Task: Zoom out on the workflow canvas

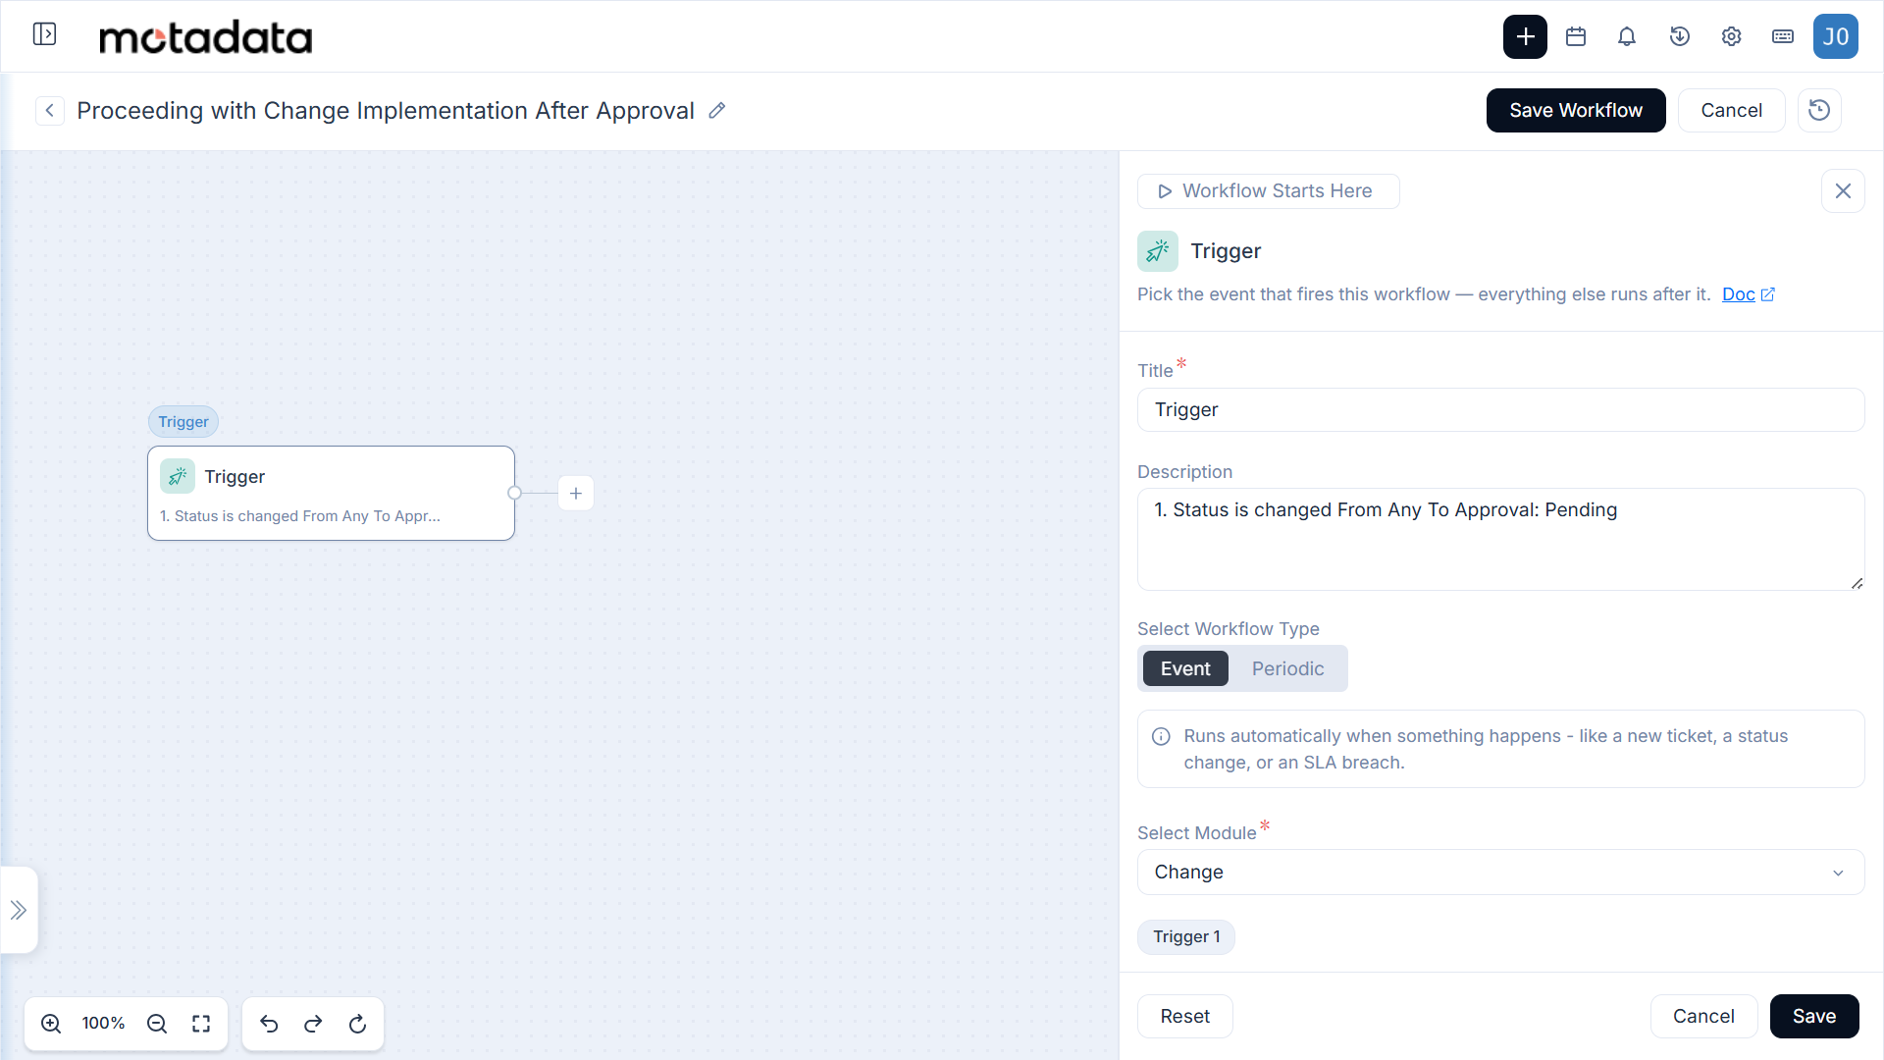Action: (x=157, y=1024)
